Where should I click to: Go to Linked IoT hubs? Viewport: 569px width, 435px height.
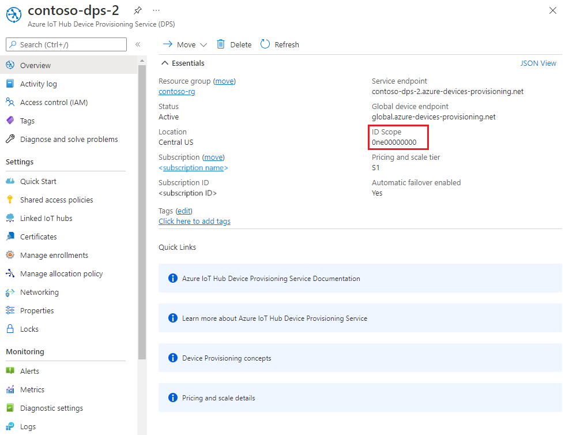click(x=46, y=218)
